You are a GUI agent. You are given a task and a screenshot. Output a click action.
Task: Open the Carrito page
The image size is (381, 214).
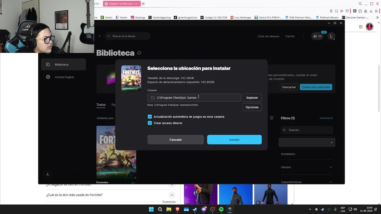point(290,36)
